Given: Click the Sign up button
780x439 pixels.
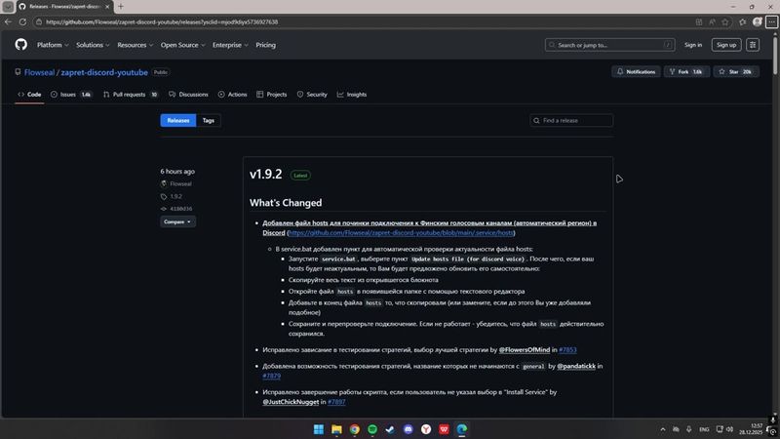Looking at the screenshot, I should tap(725, 45).
